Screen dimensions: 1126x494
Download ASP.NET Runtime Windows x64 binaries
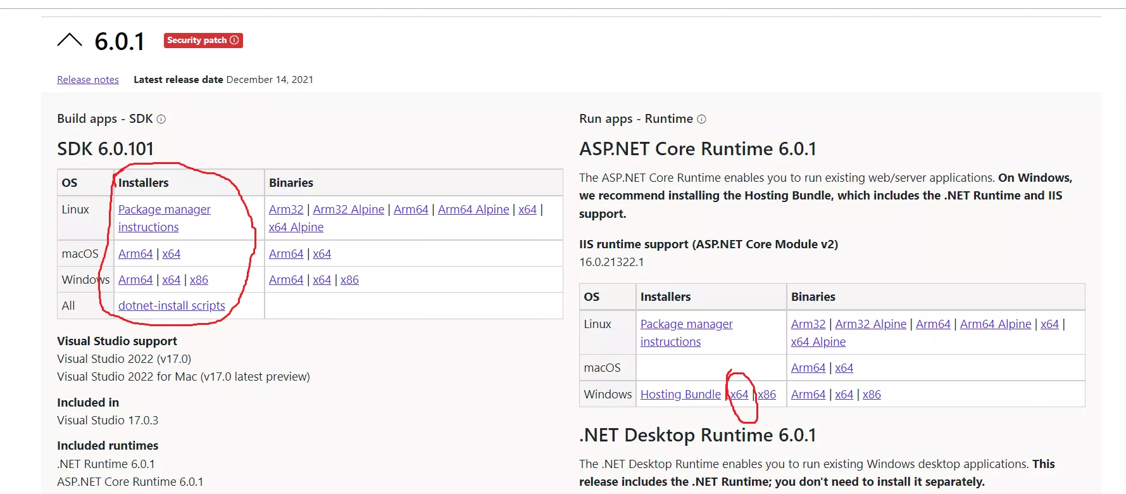[844, 394]
